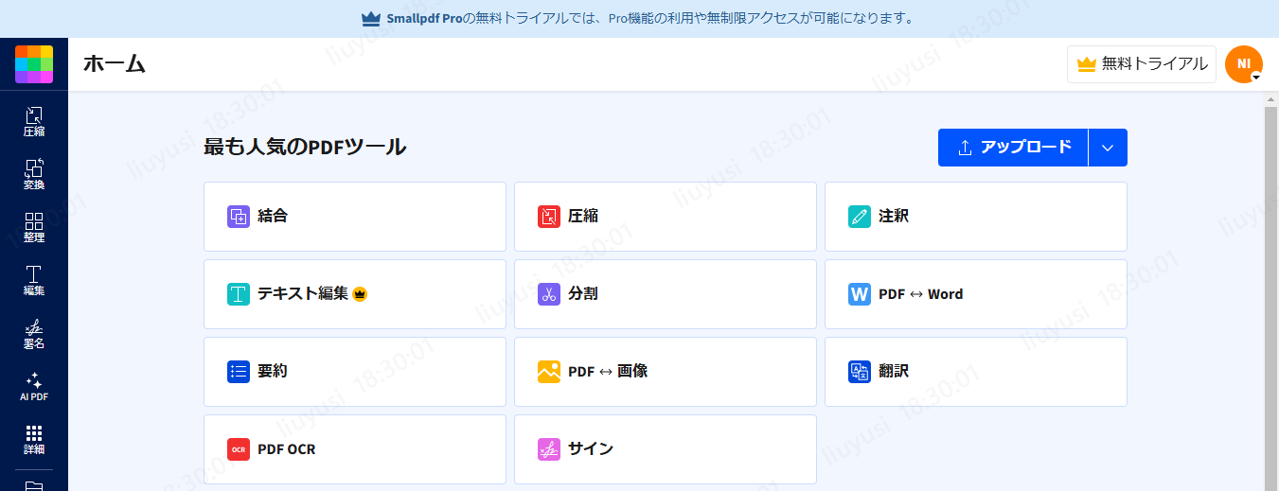Click the ホーム page title
Image resolution: width=1279 pixels, height=491 pixels.
[115, 64]
